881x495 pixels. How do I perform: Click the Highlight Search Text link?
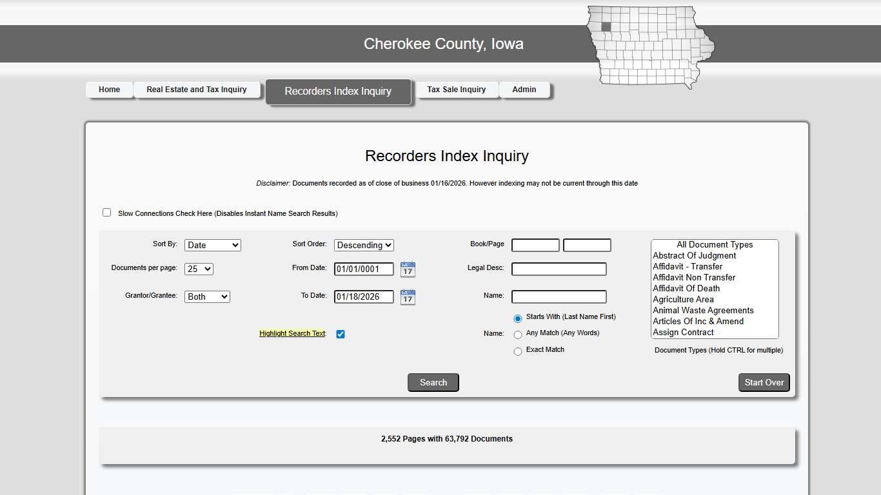click(292, 333)
